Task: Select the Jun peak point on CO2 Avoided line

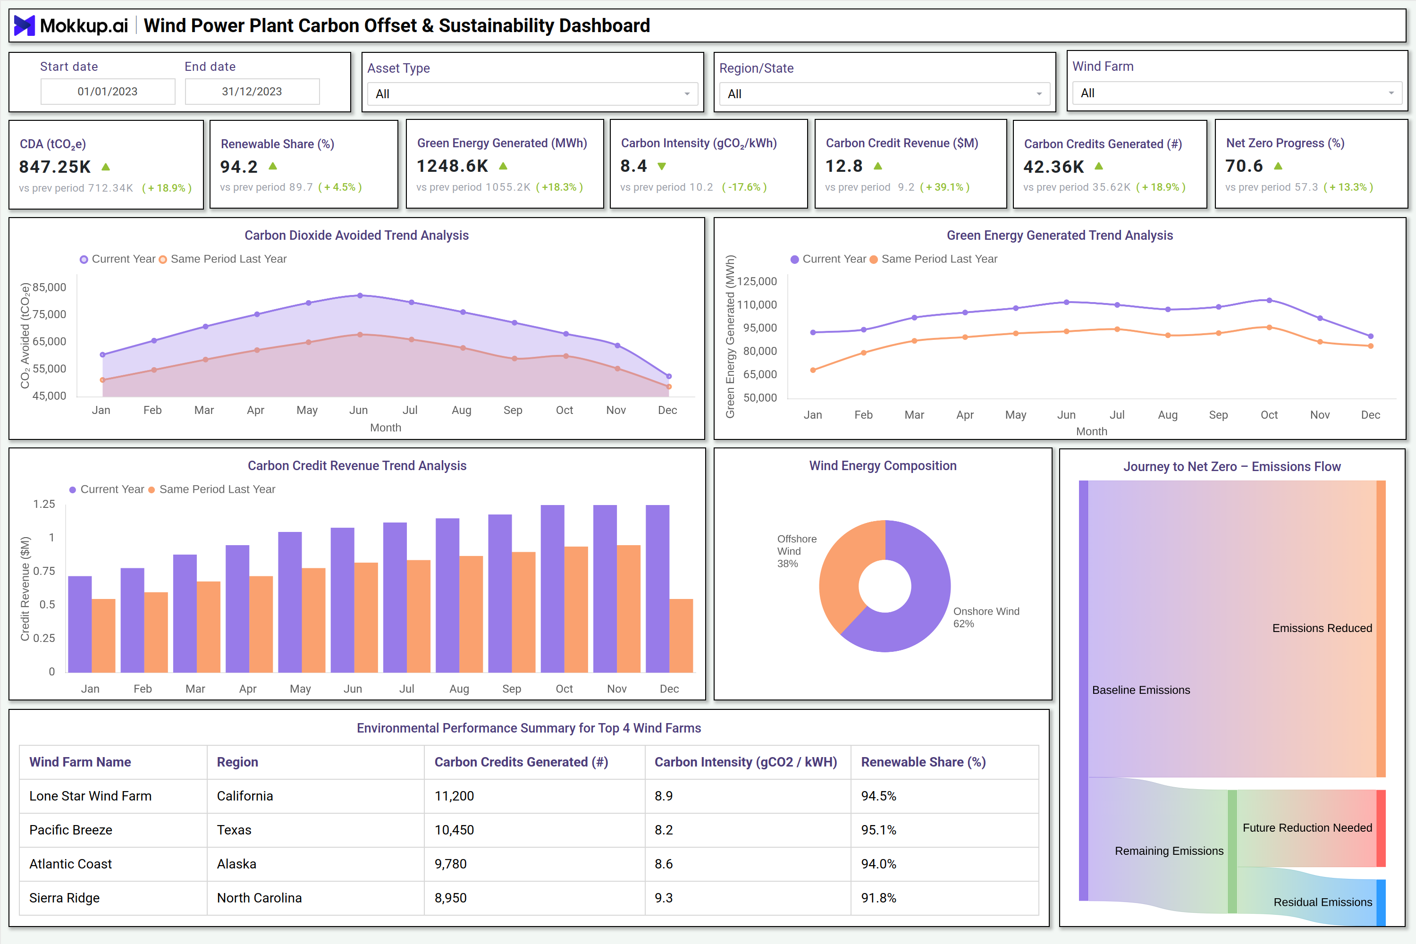Action: tap(360, 295)
